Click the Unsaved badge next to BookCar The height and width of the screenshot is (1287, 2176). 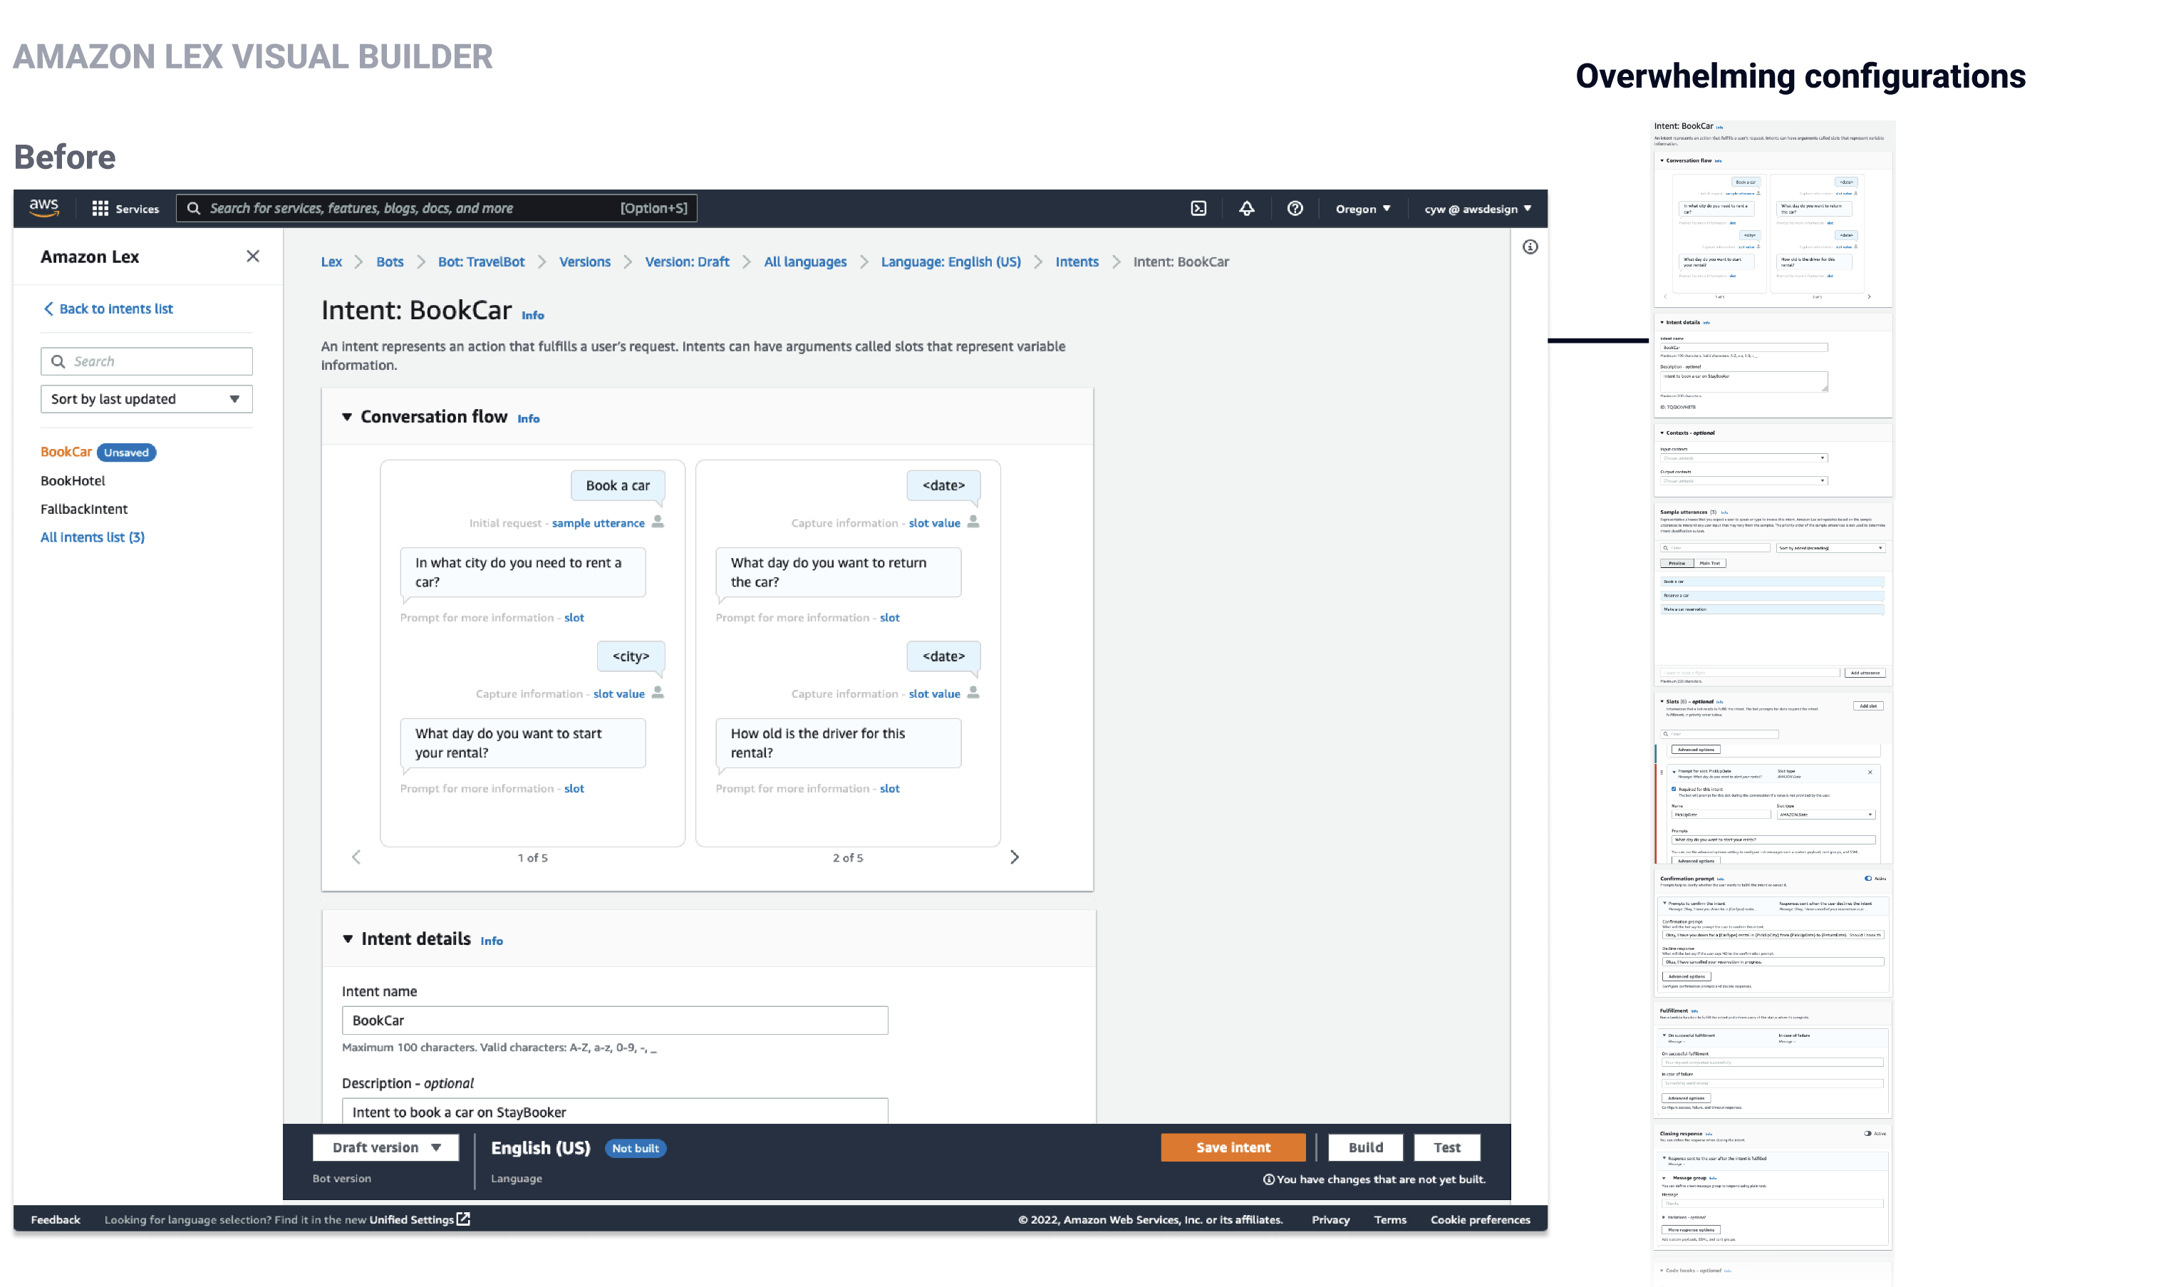(x=127, y=453)
